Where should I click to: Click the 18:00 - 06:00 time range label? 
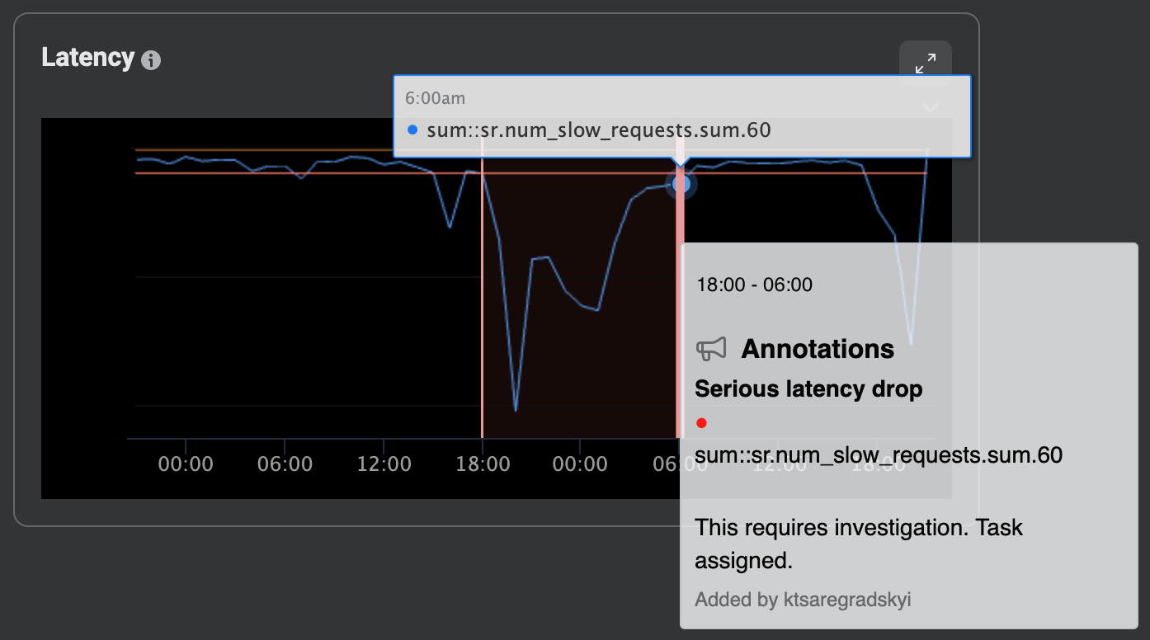click(x=754, y=284)
